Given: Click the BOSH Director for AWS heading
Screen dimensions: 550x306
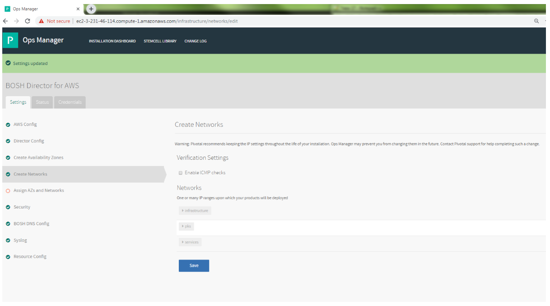Looking at the screenshot, I should (42, 86).
